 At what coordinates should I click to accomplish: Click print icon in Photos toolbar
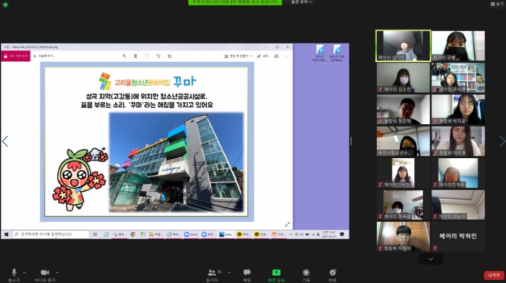(276, 56)
